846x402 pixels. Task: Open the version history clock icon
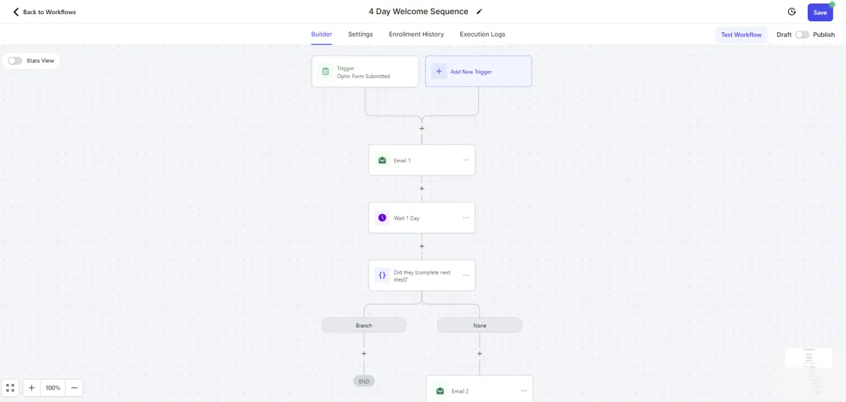(x=792, y=12)
